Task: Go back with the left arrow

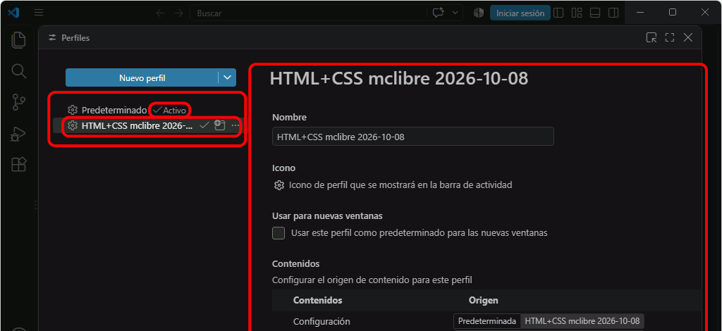Action: point(160,13)
